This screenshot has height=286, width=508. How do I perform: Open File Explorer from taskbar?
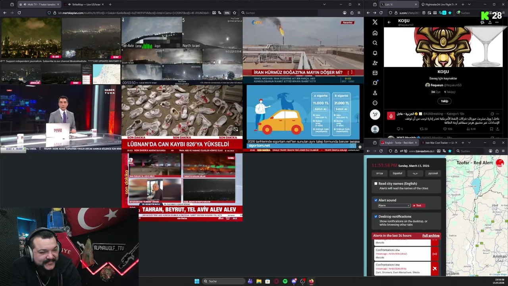point(259,281)
